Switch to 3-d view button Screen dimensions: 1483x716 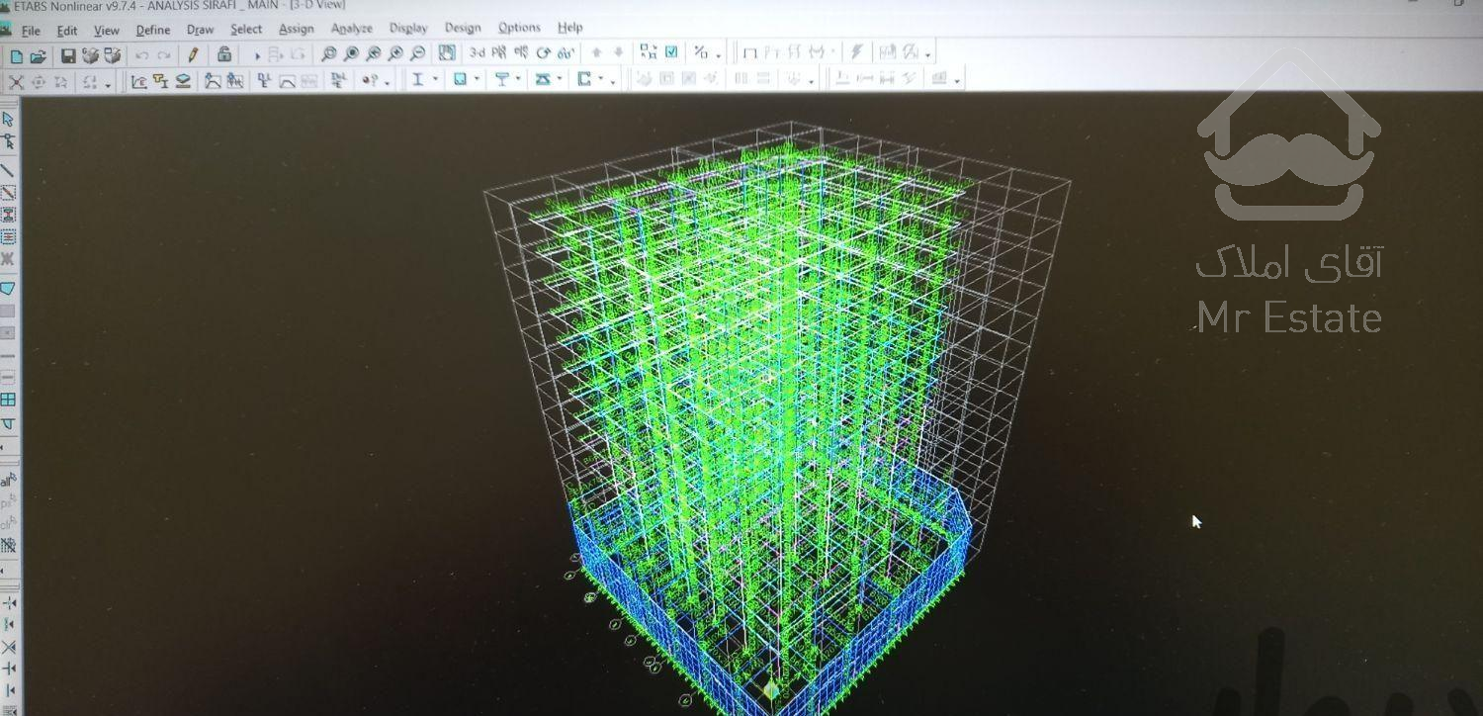pyautogui.click(x=478, y=53)
